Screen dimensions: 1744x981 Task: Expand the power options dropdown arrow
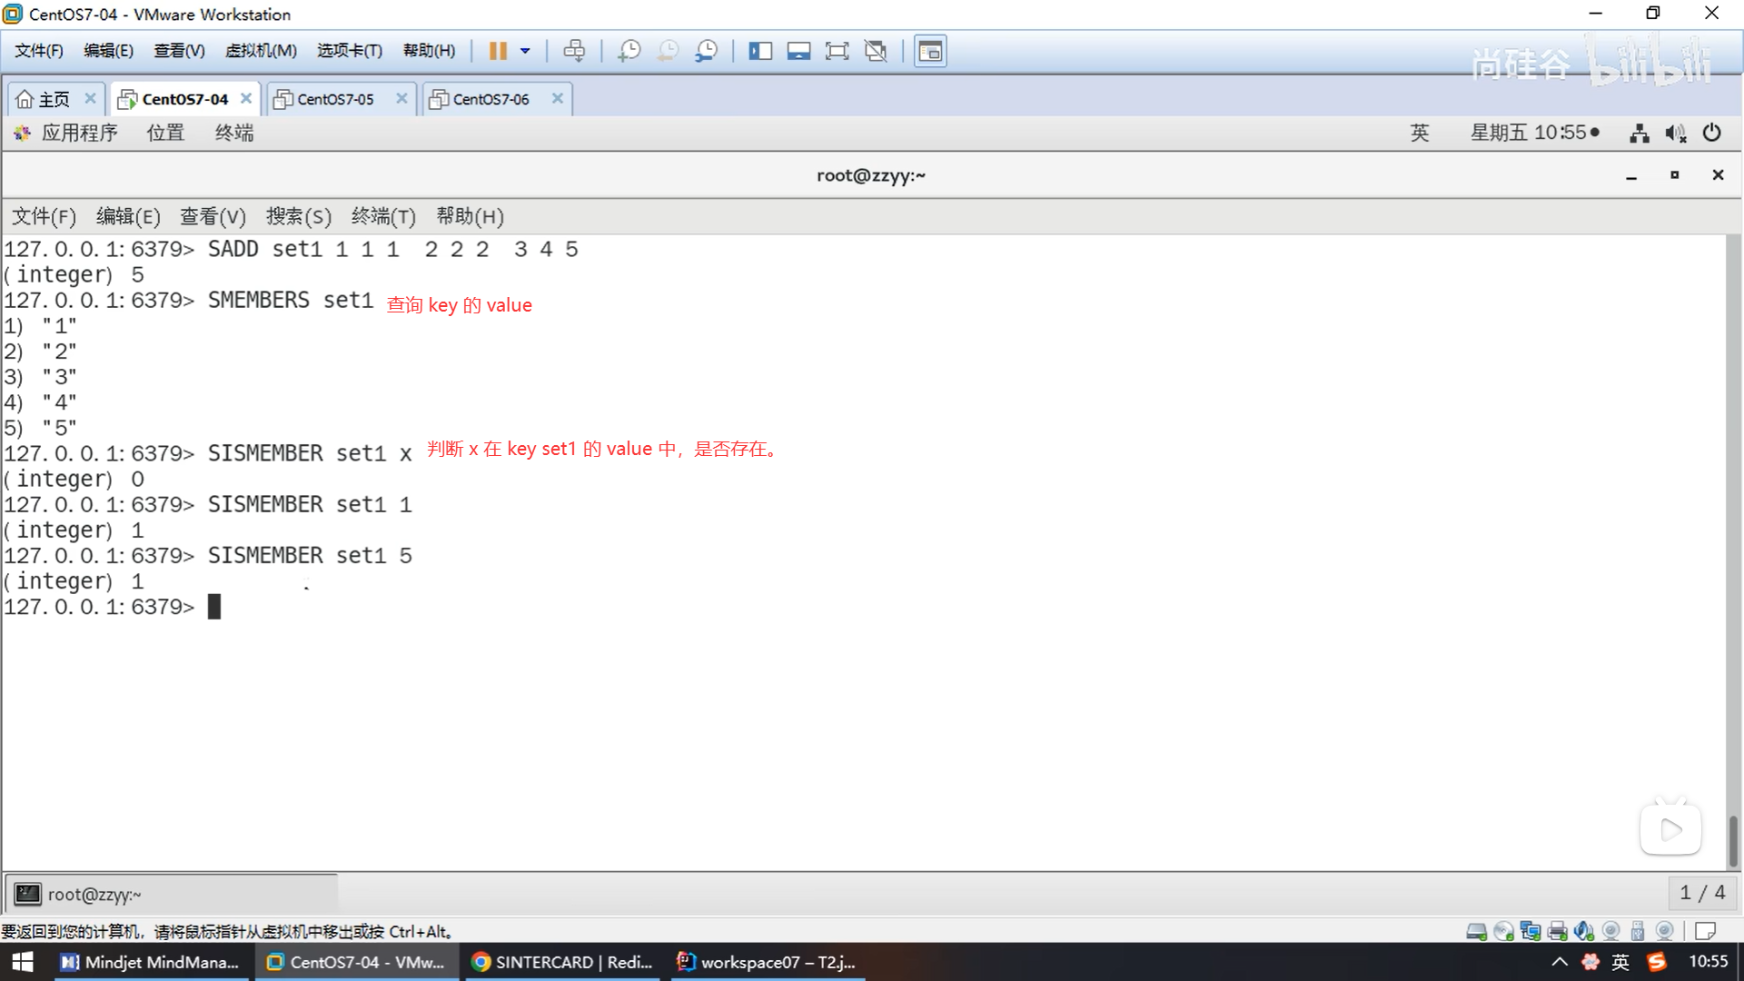(525, 51)
